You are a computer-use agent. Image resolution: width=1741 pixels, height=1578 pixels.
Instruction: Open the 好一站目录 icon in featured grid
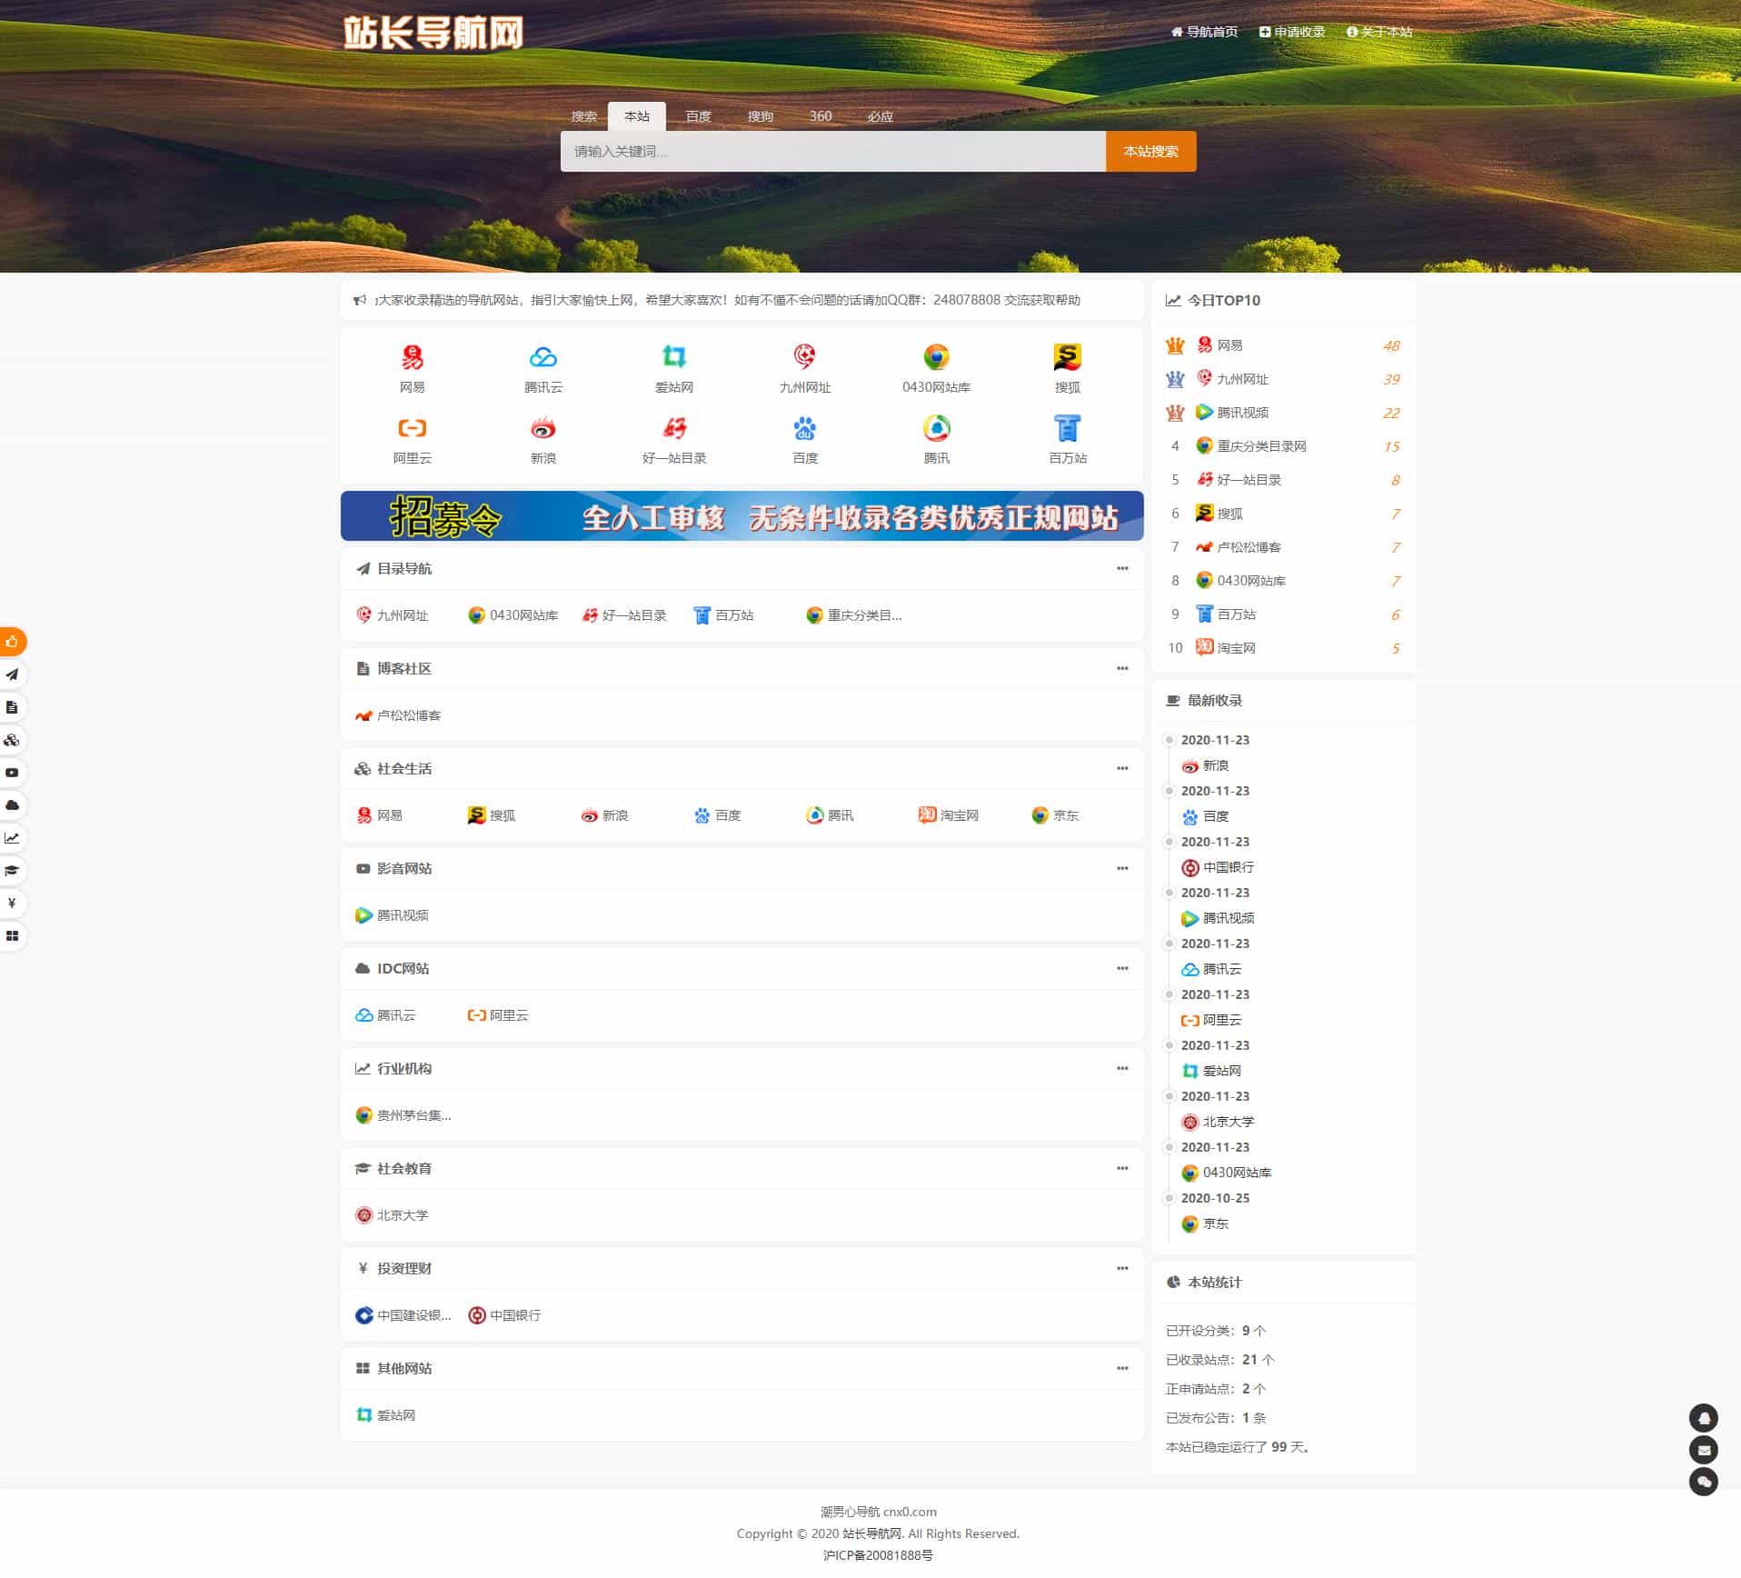click(x=674, y=428)
